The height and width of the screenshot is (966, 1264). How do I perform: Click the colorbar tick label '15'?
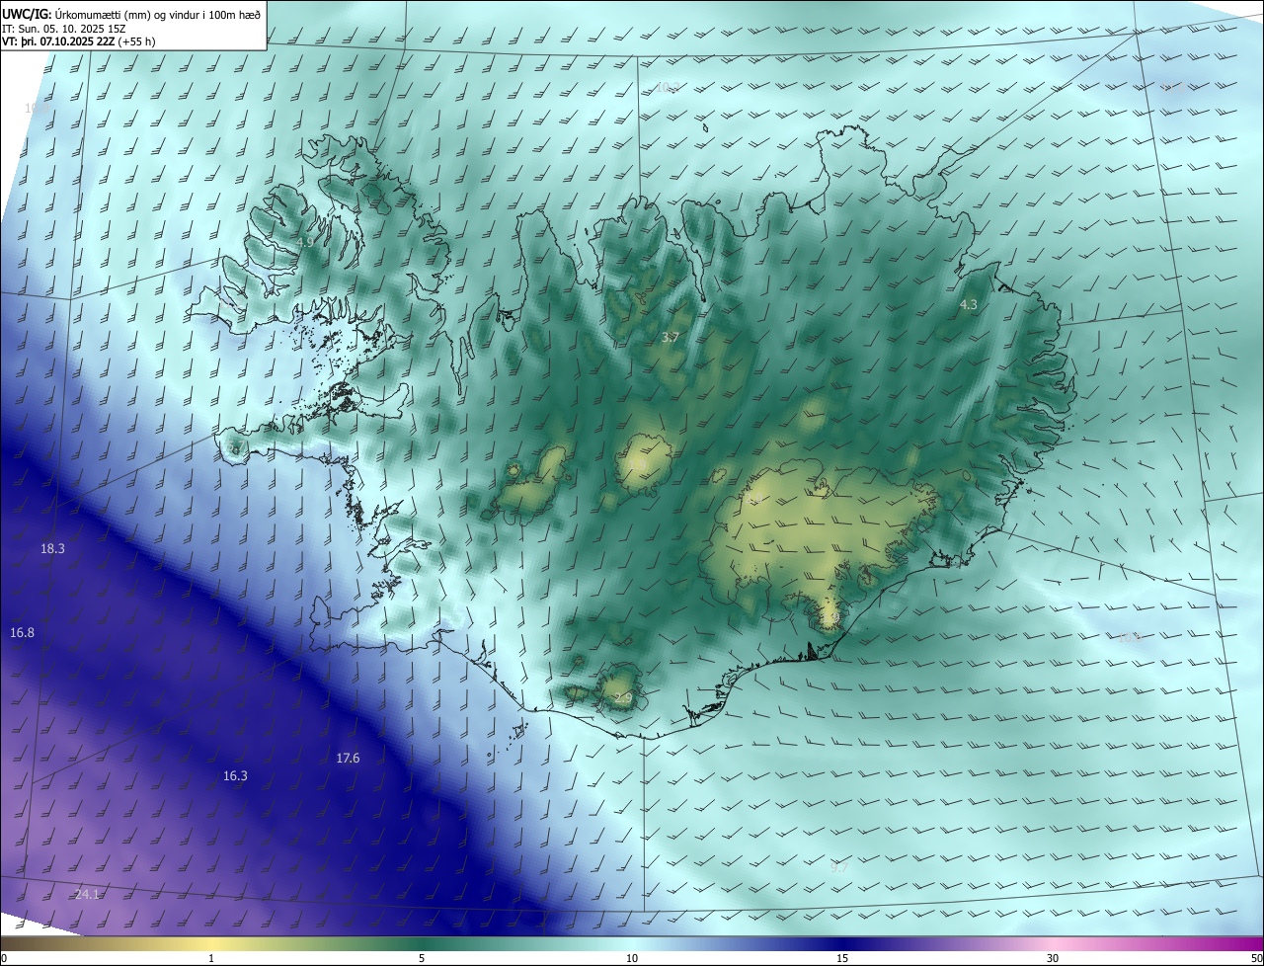(842, 958)
